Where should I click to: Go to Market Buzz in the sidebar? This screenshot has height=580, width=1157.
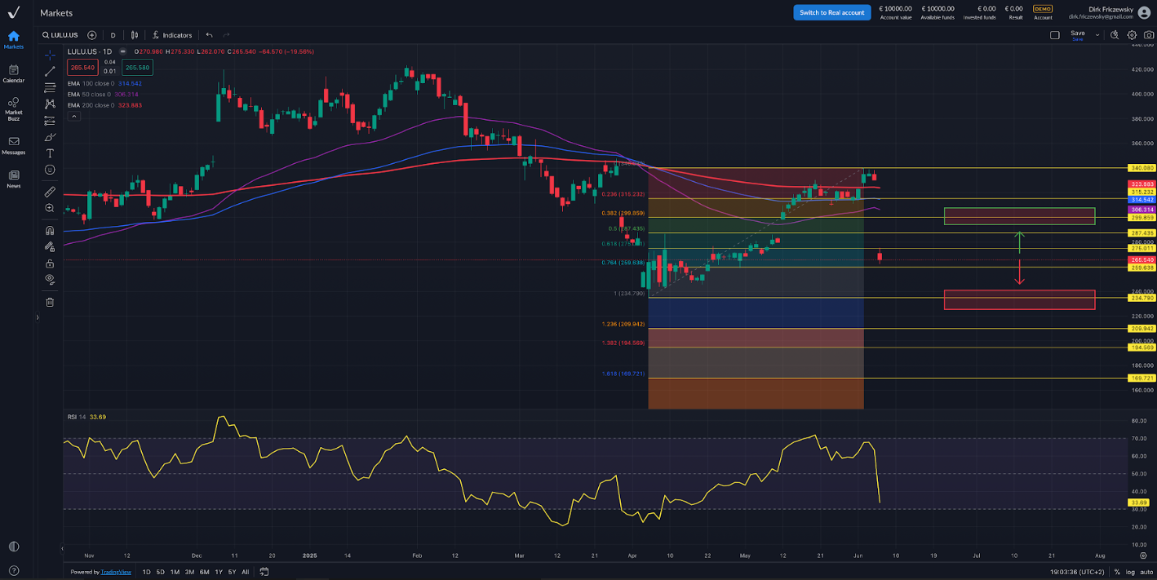pyautogui.click(x=14, y=108)
